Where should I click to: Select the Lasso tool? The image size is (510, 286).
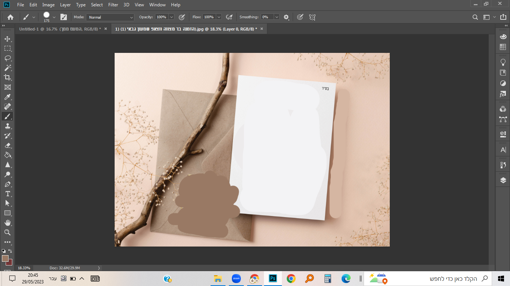tap(7, 58)
